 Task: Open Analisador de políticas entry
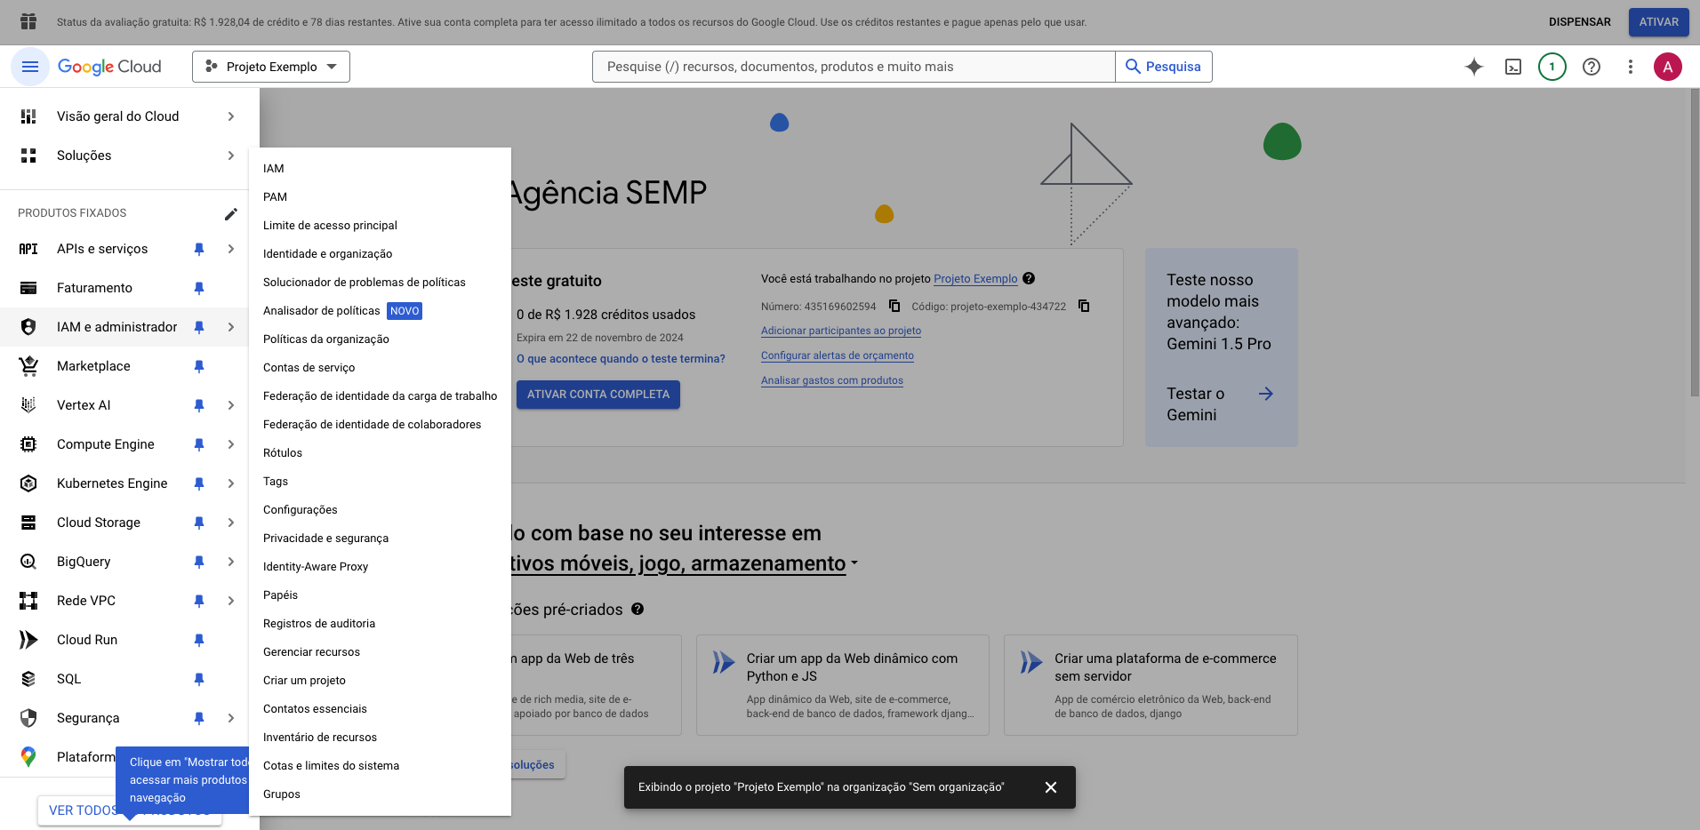click(x=380, y=311)
